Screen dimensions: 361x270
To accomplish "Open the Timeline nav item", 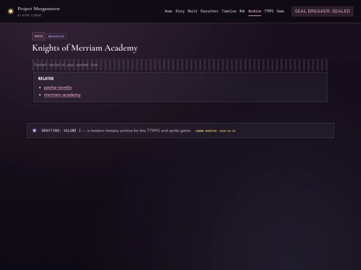I will 229,11.
